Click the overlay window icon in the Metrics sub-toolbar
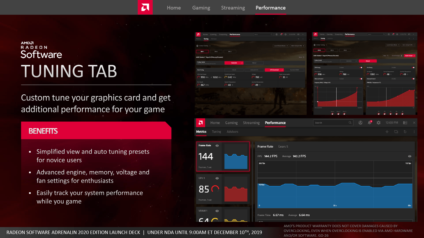The width and height of the screenshot is (424, 238). pyautogui.click(x=396, y=132)
